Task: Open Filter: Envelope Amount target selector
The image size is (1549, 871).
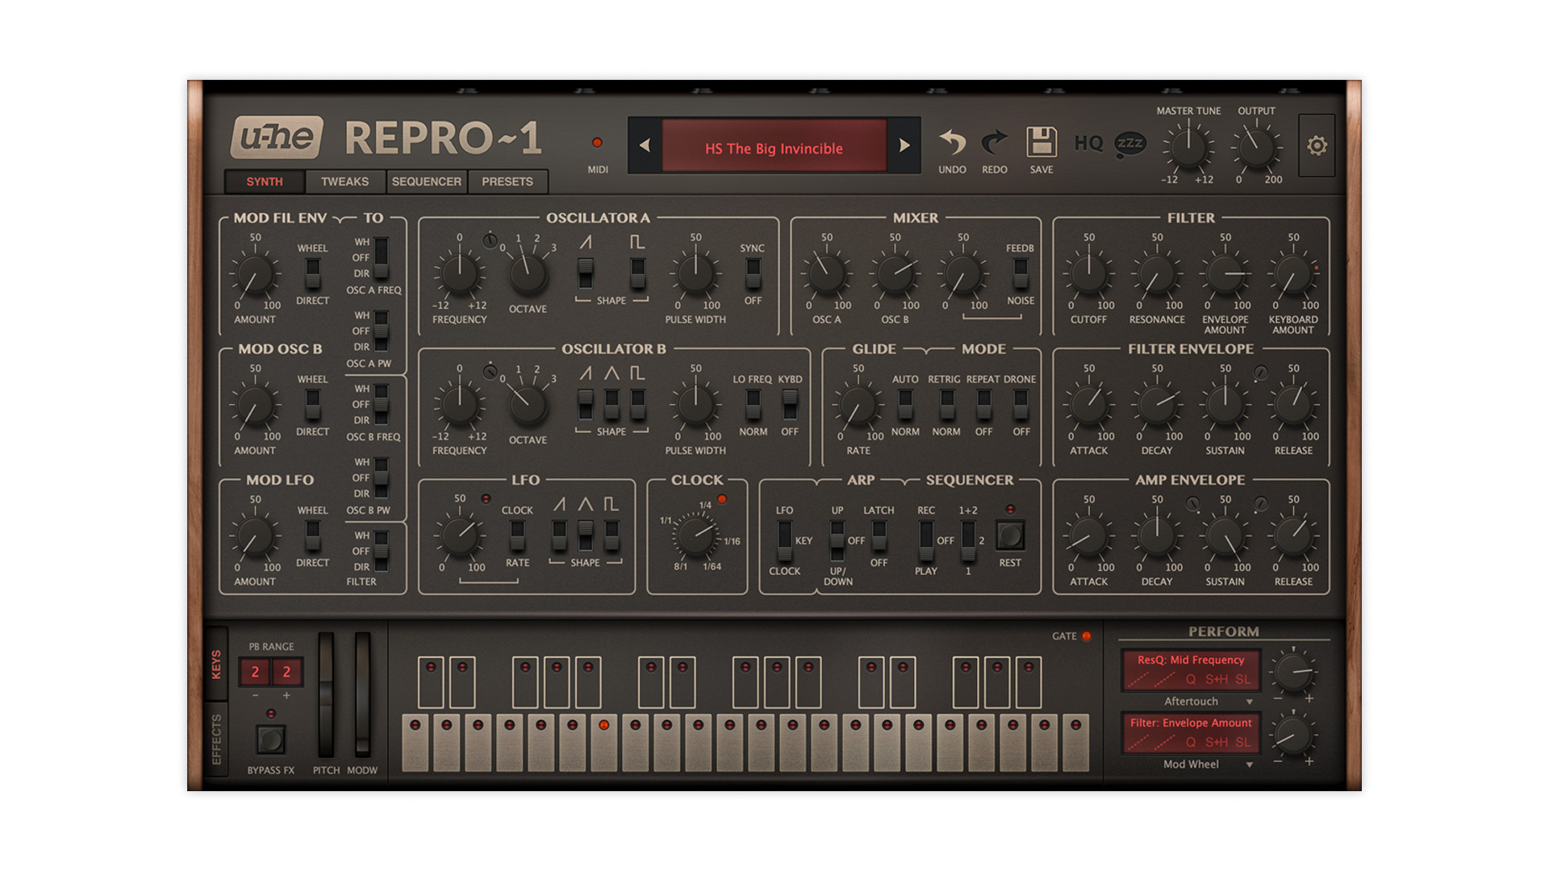Action: tap(1191, 723)
